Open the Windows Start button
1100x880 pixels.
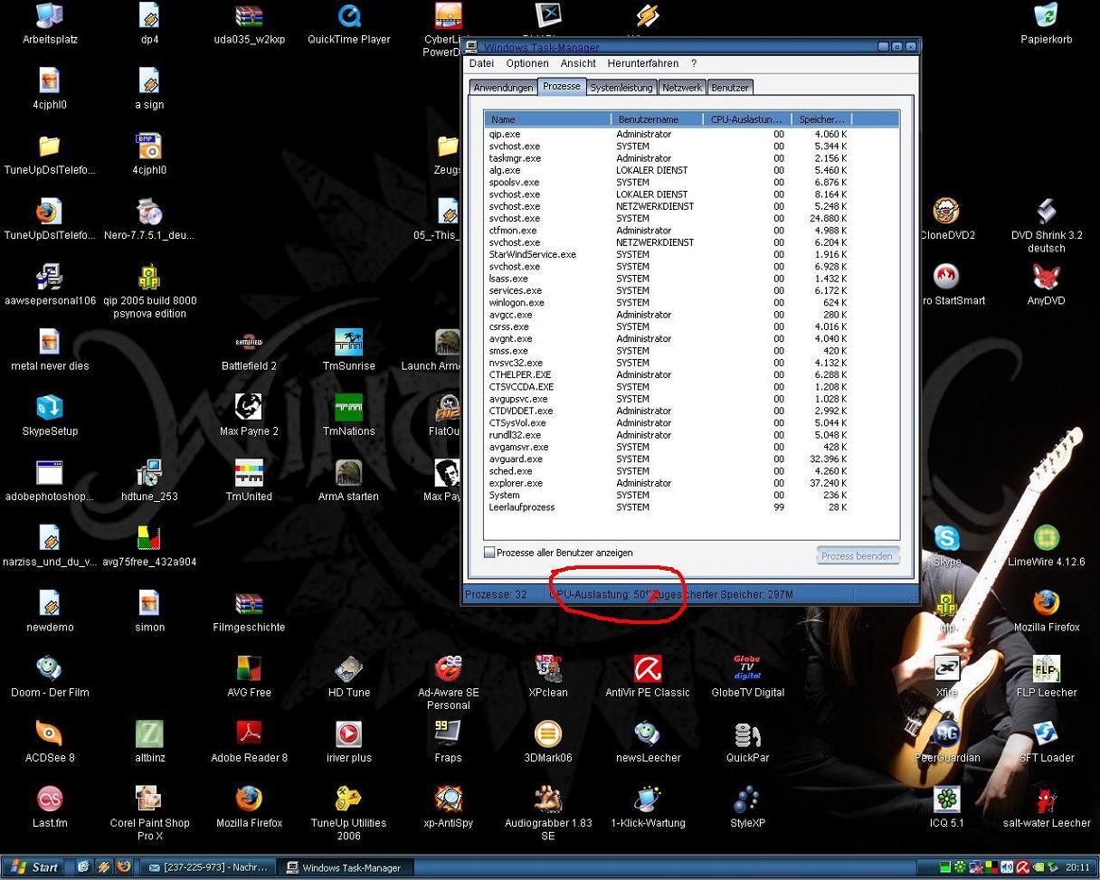34,867
